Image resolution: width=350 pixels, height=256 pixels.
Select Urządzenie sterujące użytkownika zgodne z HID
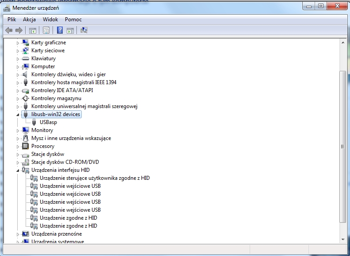click(95, 178)
